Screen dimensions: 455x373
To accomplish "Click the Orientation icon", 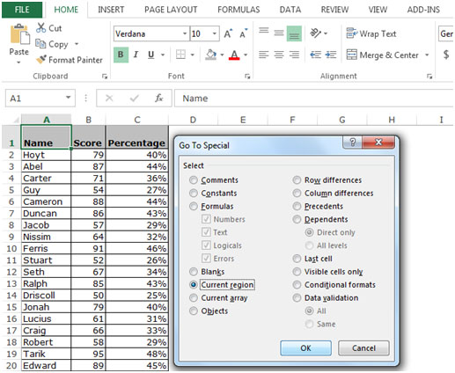I will 316,33.
